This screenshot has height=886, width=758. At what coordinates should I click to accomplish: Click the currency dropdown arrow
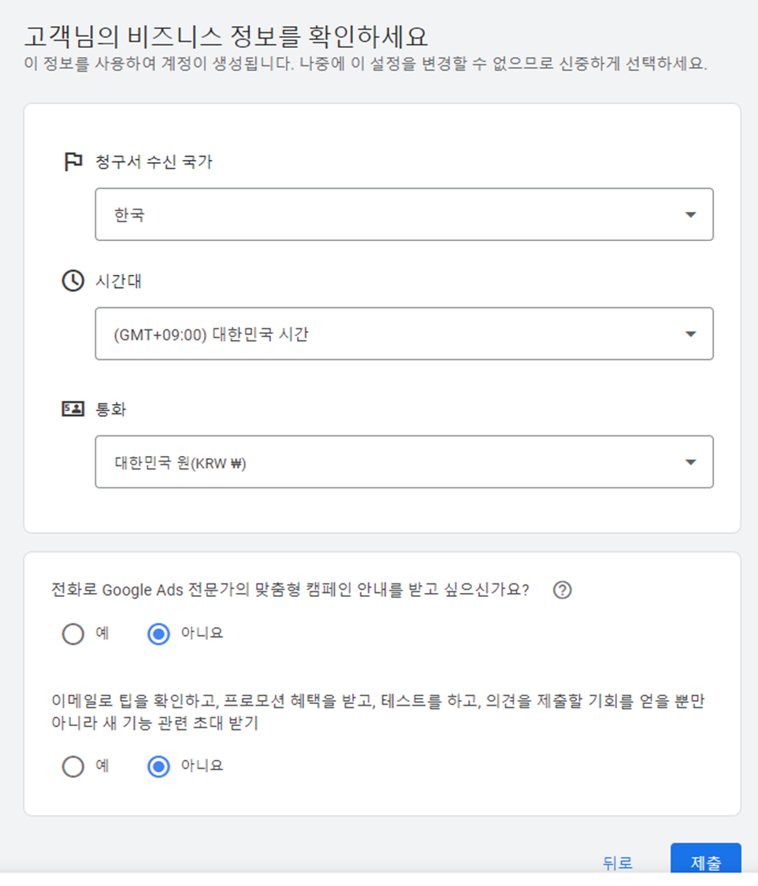point(690,462)
